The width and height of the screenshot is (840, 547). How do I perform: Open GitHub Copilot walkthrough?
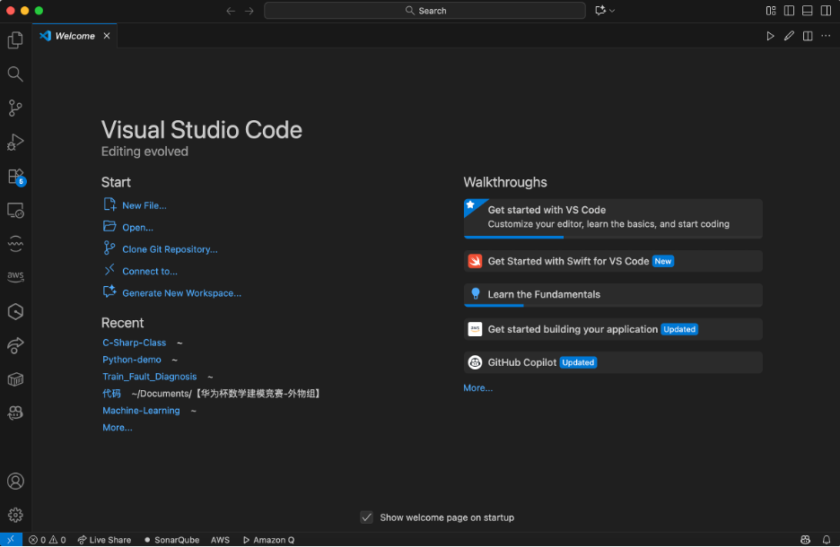[613, 362]
